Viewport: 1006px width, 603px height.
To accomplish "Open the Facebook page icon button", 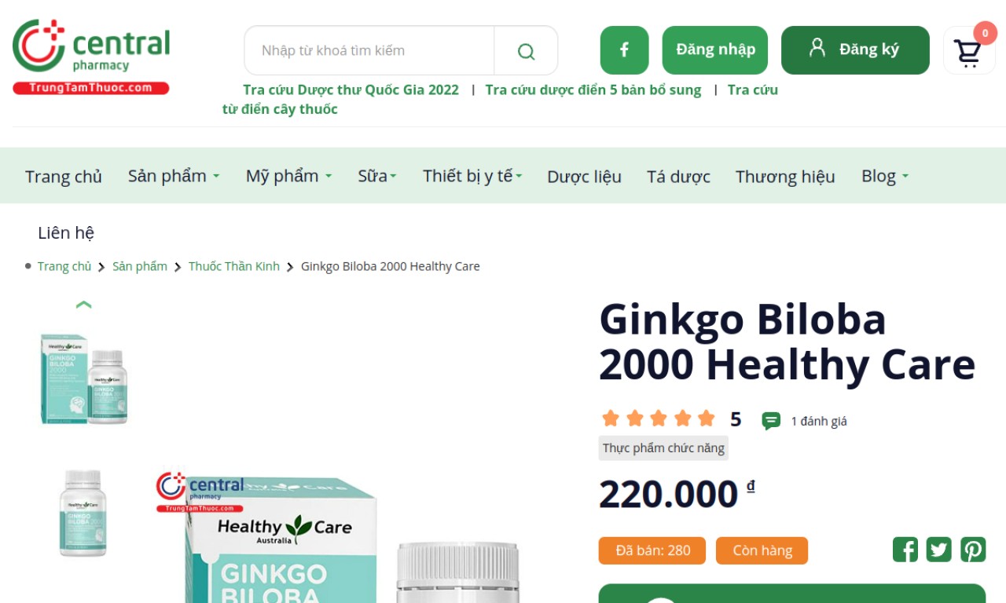I will pyautogui.click(x=624, y=50).
